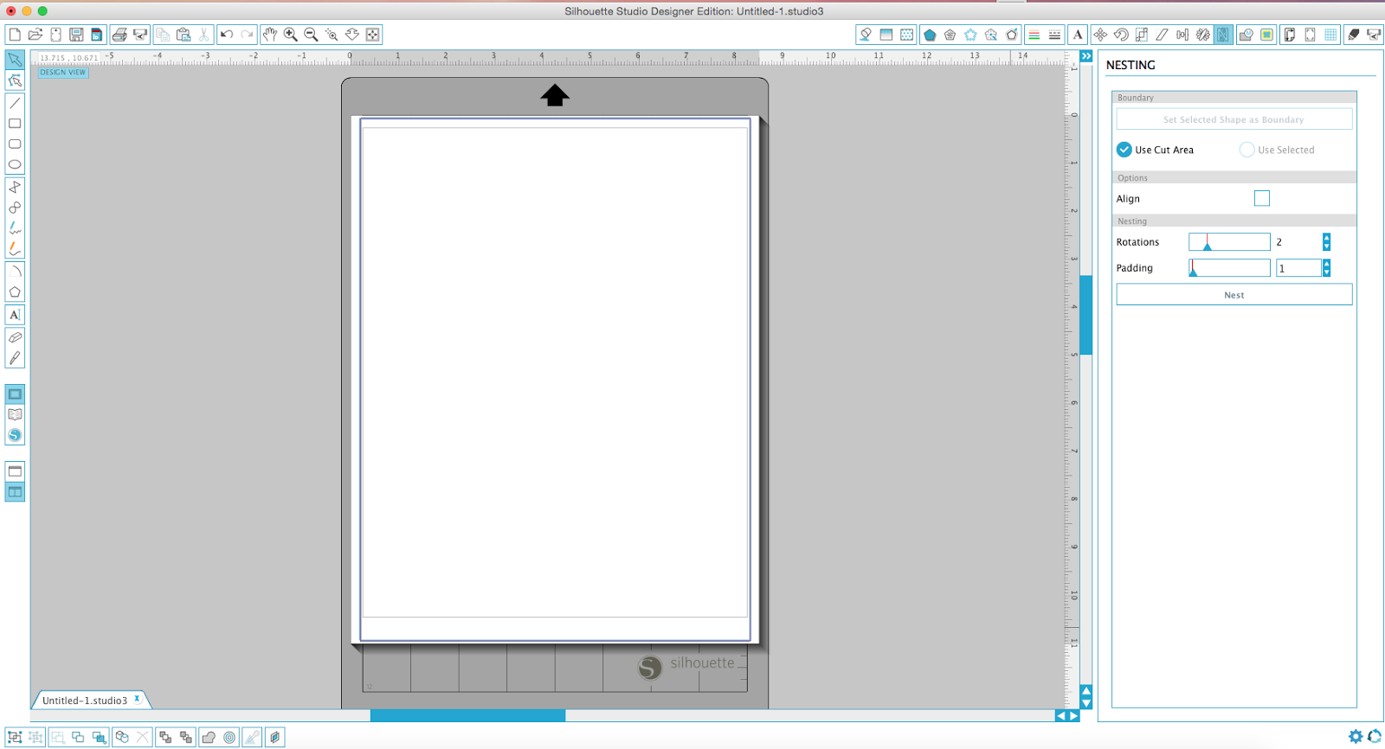This screenshot has height=749, width=1385.
Task: Choose the Select arrow tool
Action: pyautogui.click(x=15, y=60)
